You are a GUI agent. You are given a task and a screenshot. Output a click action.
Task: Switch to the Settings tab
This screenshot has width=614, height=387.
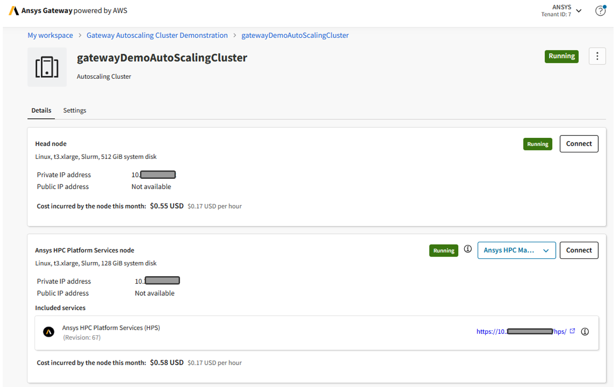point(74,110)
